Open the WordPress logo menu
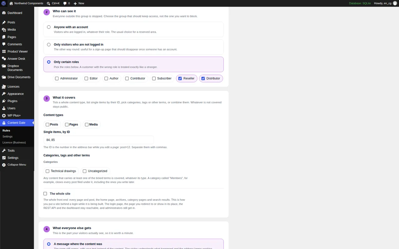399x249 pixels. (4, 3)
